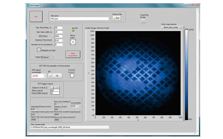Image resolution: width=223 pixels, height=139 pixels.
Task: Click the Get Image.VI title bar icon
Action: [28, 5]
